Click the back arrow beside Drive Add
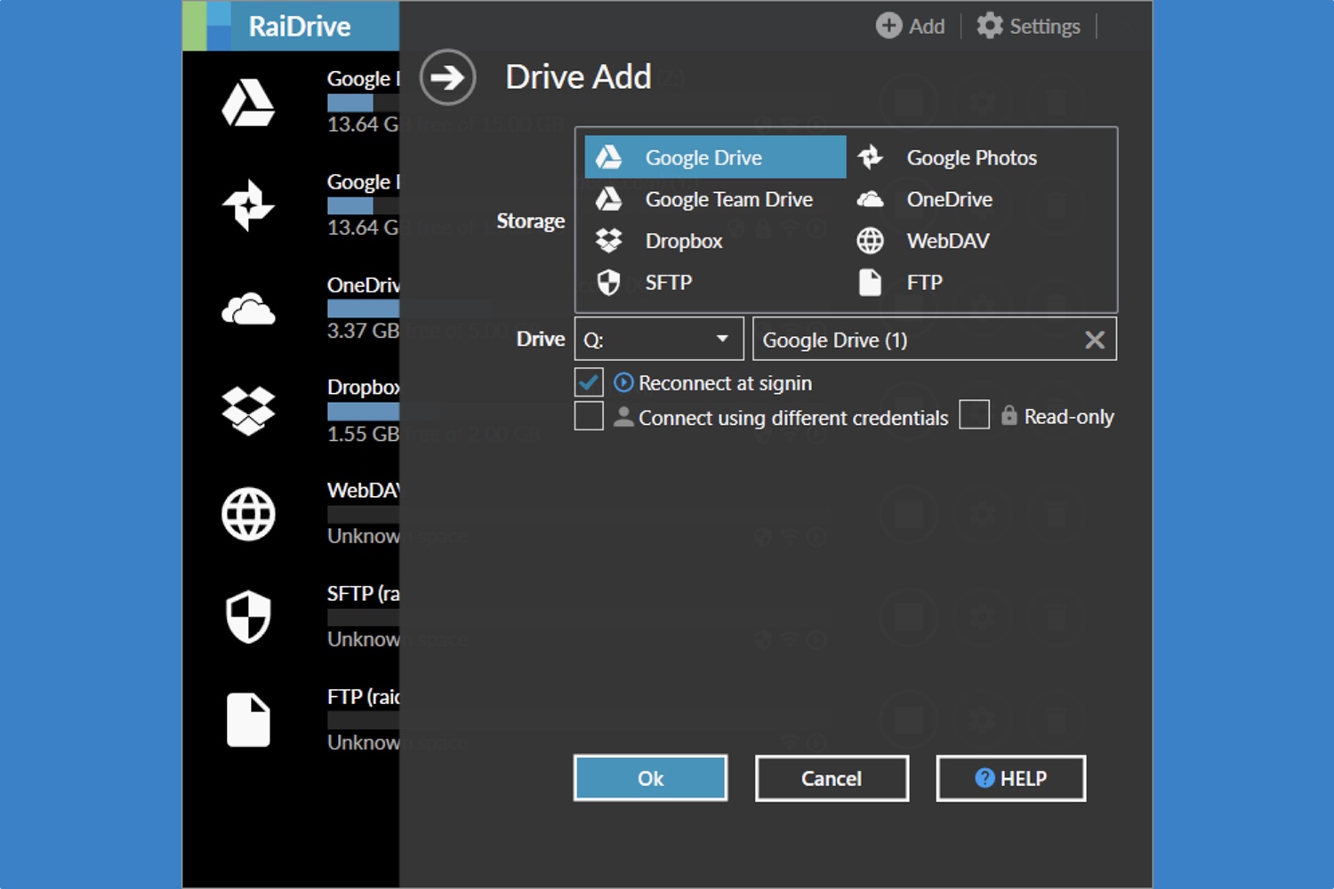 (447, 77)
